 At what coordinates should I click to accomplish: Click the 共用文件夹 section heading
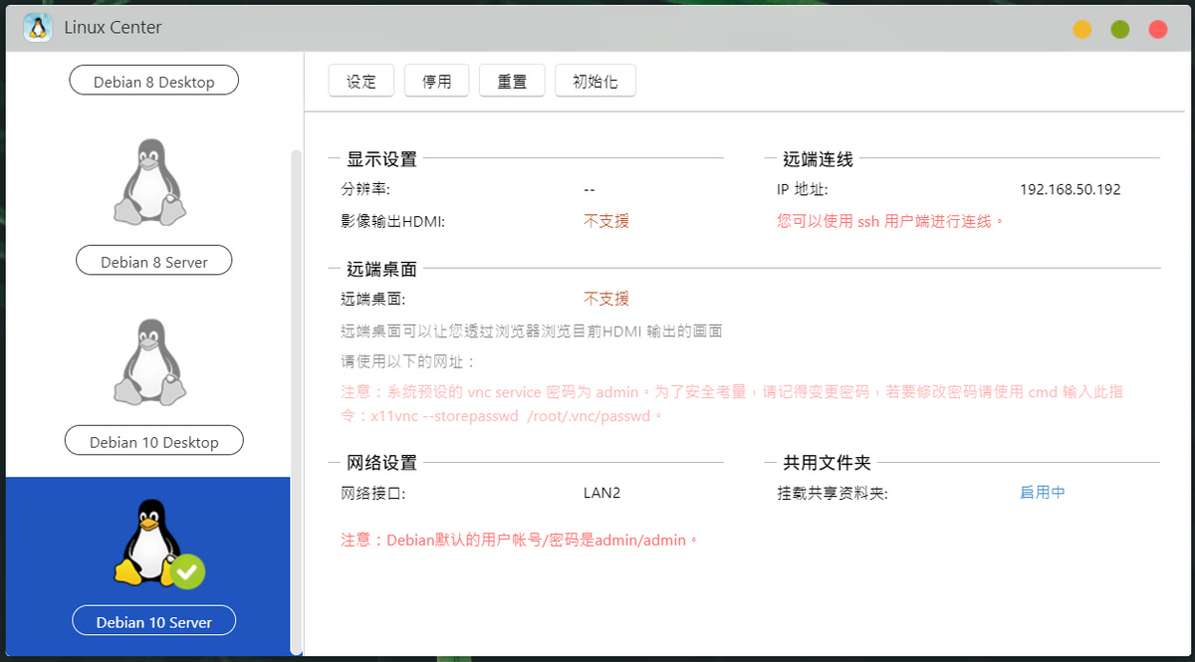pyautogui.click(x=827, y=463)
